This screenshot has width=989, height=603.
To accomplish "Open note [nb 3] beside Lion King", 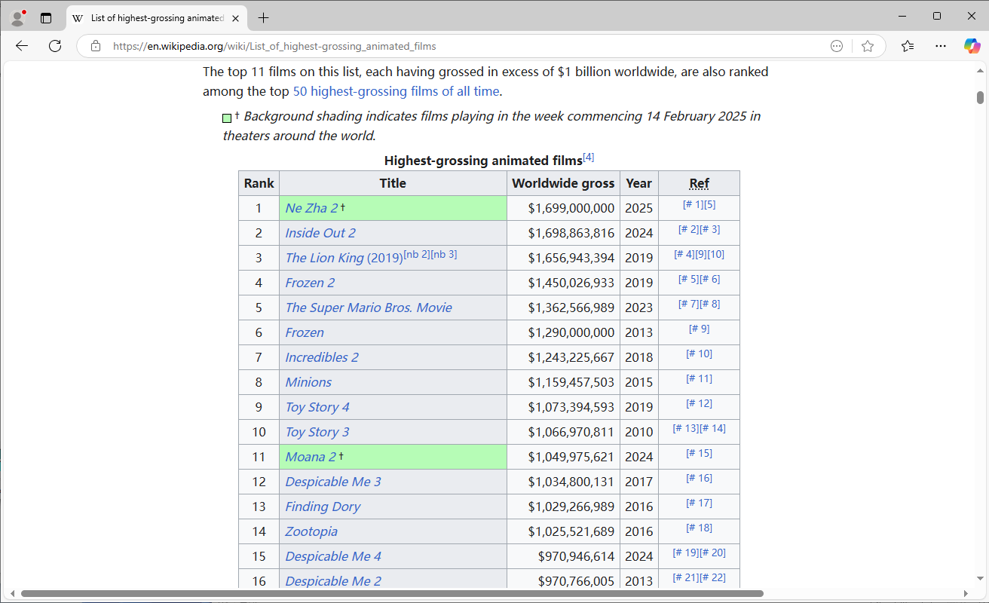I will coord(444,254).
